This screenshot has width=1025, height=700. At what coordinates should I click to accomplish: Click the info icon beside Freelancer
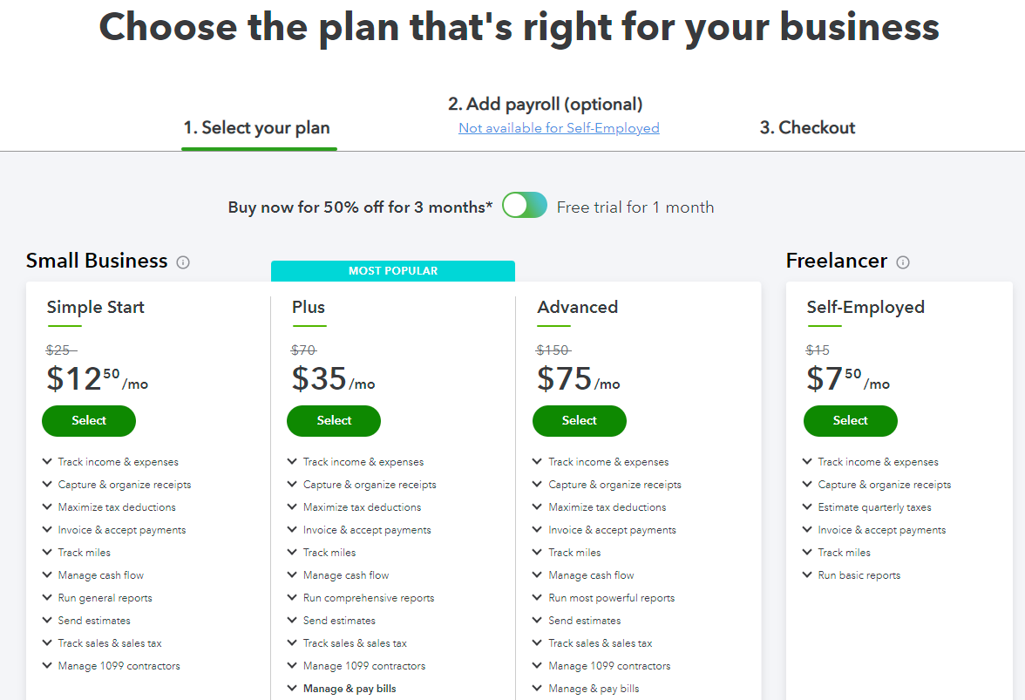tap(903, 262)
